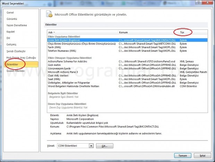This screenshot has height=162, width=215.
Task: Sort add-ins by Tür column header
Action: pyautogui.click(x=193, y=32)
